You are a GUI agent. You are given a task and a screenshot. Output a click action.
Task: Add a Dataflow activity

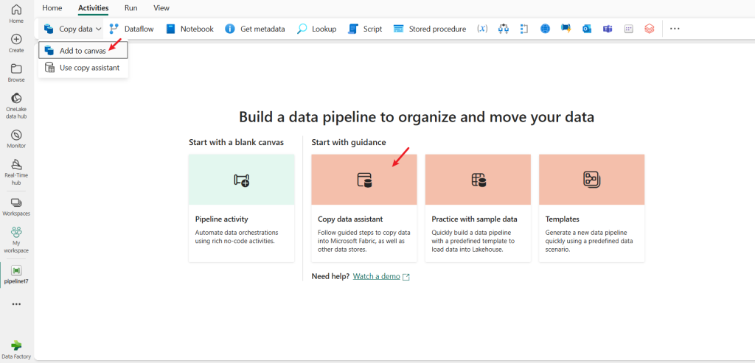pyautogui.click(x=131, y=29)
